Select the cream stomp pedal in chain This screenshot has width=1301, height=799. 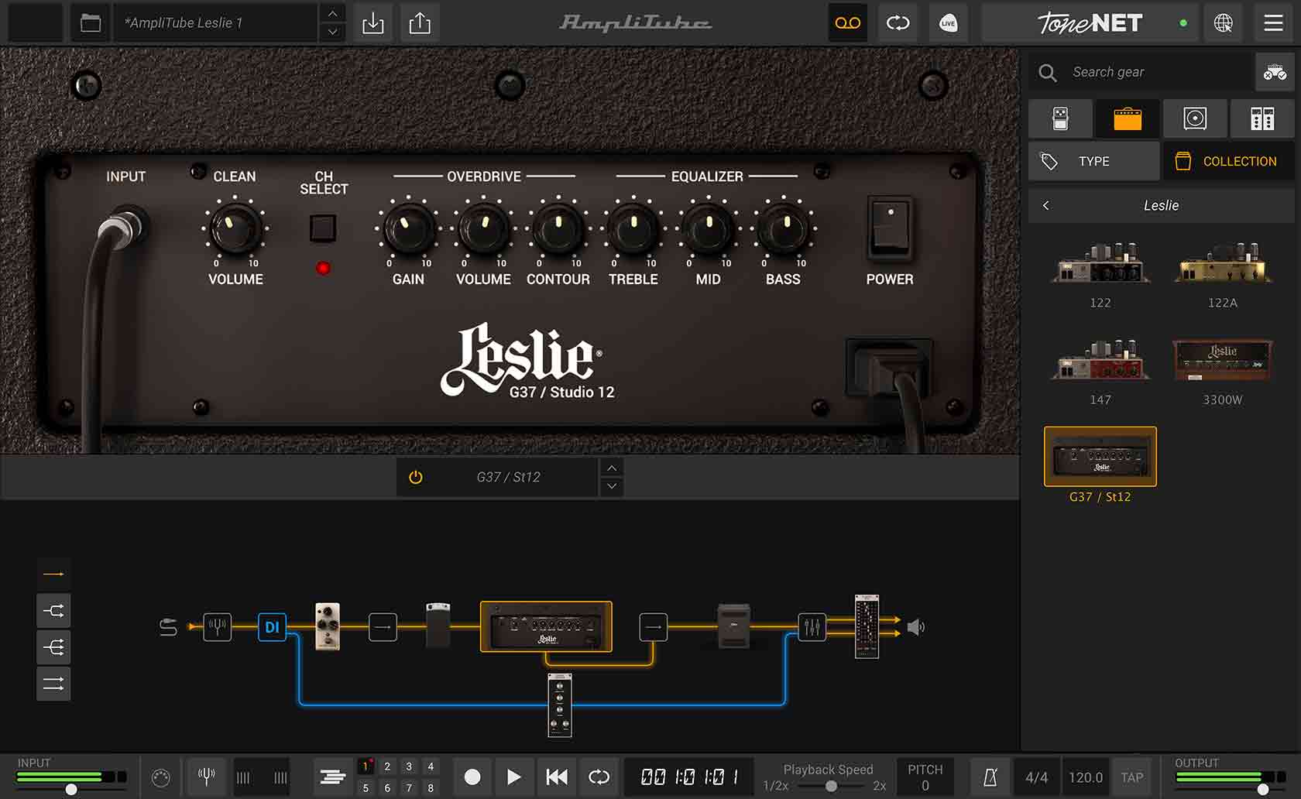[328, 626]
